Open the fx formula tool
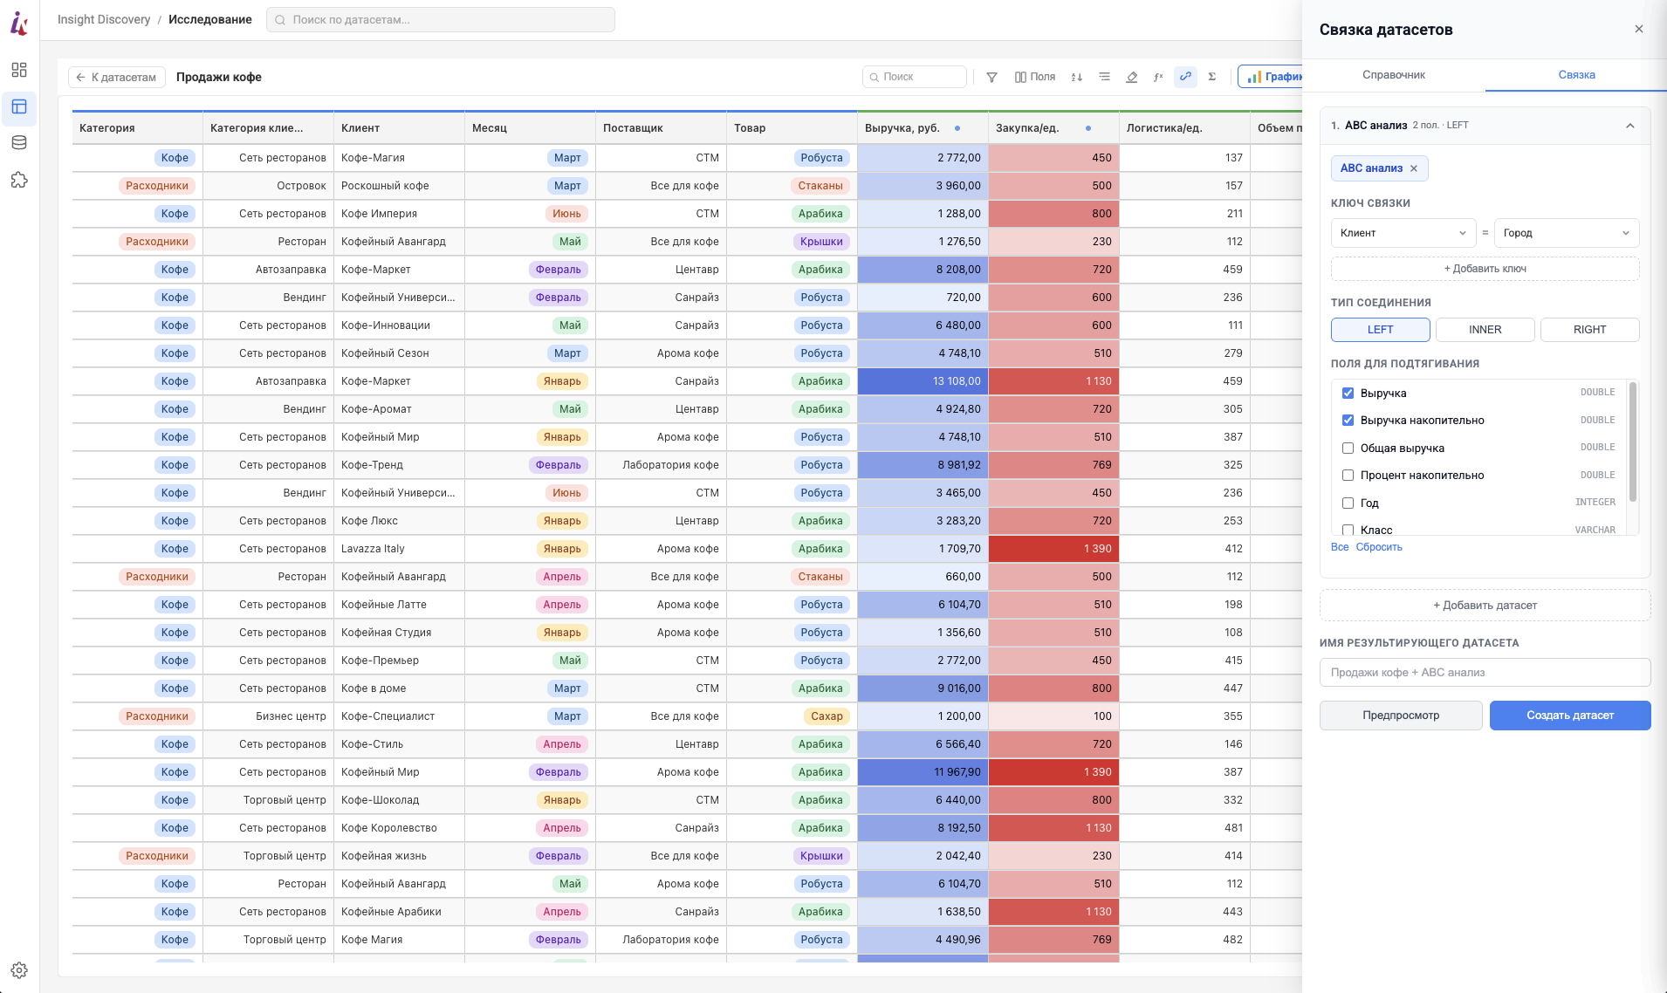Viewport: 1667px width, 993px height. (1158, 77)
